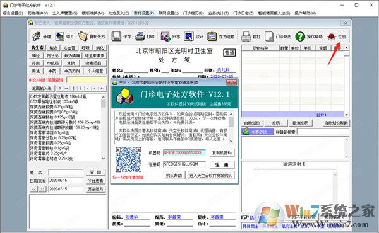Click the 自动划价帮助 button
The width and height of the screenshot is (379, 233).
pyautogui.click(x=336, y=123)
